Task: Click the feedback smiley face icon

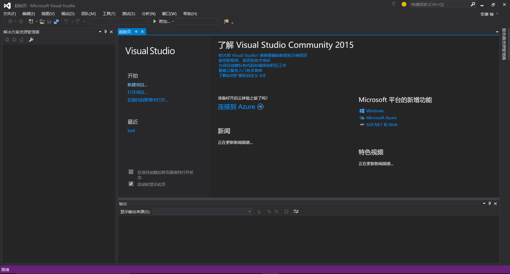Action: pyautogui.click(x=404, y=4)
